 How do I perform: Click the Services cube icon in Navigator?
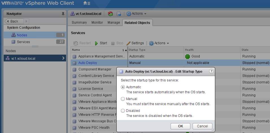coord(13,42)
